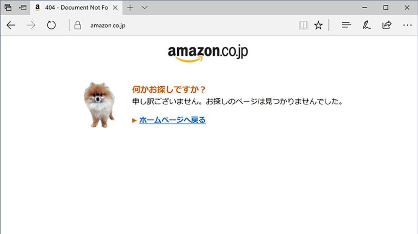
Task: Click the amazon.co.jp logo
Action: tap(208, 54)
